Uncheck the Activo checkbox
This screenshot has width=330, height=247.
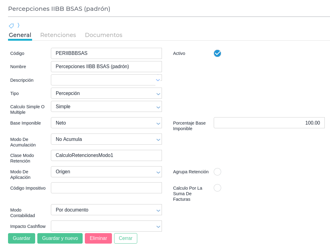(217, 53)
